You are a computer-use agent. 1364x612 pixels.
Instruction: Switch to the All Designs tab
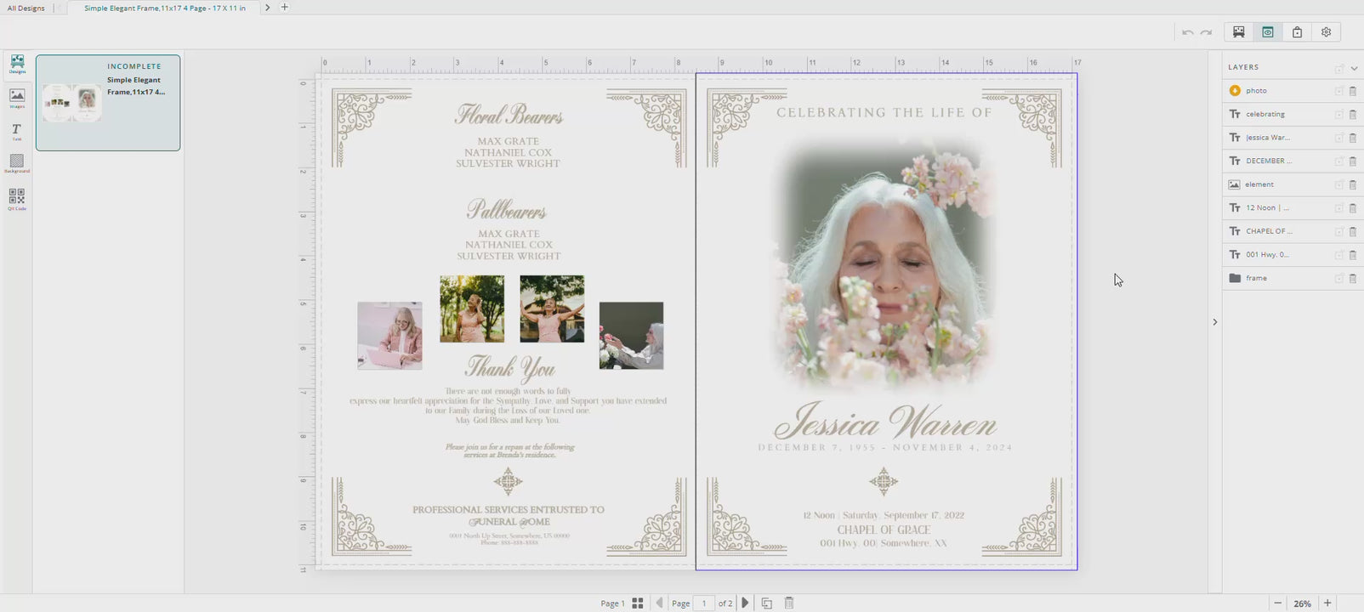point(26,8)
